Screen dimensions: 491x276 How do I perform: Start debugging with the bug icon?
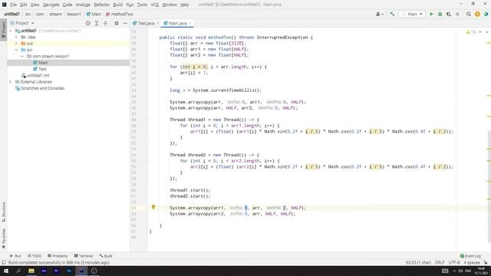(440, 14)
